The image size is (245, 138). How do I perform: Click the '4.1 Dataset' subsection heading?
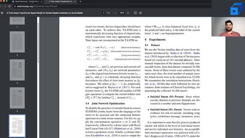pyautogui.click(x=152, y=45)
